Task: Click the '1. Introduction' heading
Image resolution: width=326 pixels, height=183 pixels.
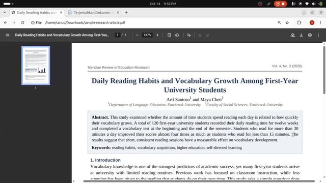Action: (x=105, y=160)
